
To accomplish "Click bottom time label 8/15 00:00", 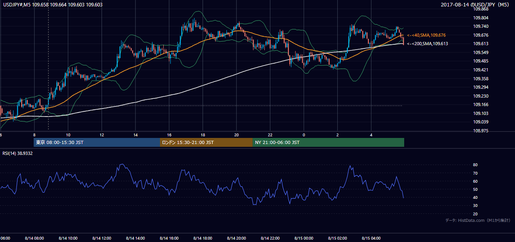I will [304, 238].
